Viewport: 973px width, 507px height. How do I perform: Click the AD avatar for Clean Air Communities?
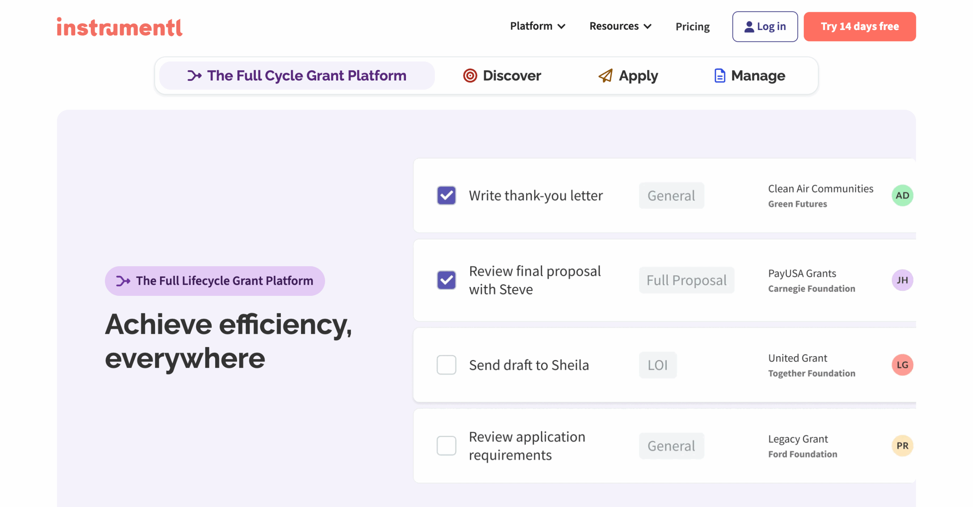[903, 195]
